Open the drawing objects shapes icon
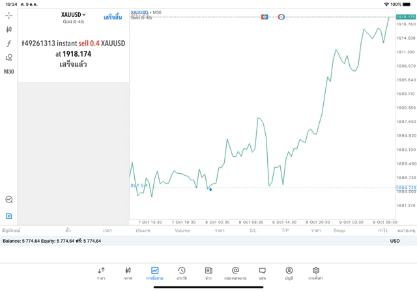 tap(9, 57)
